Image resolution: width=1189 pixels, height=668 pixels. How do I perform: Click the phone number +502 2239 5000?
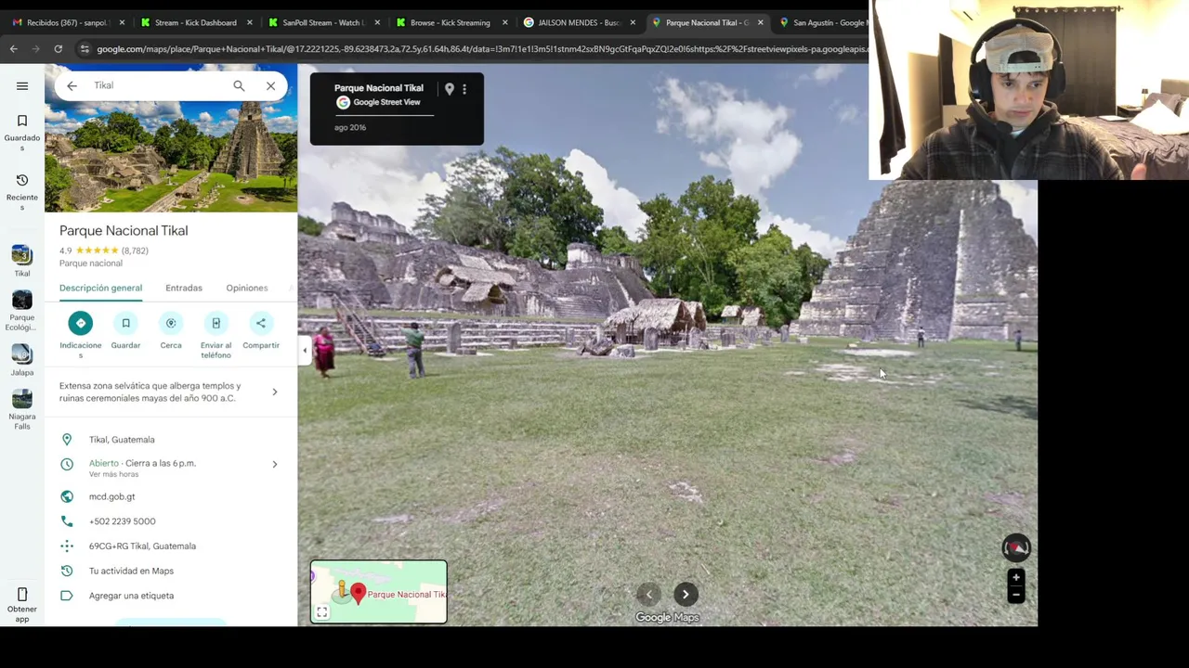coord(123,521)
